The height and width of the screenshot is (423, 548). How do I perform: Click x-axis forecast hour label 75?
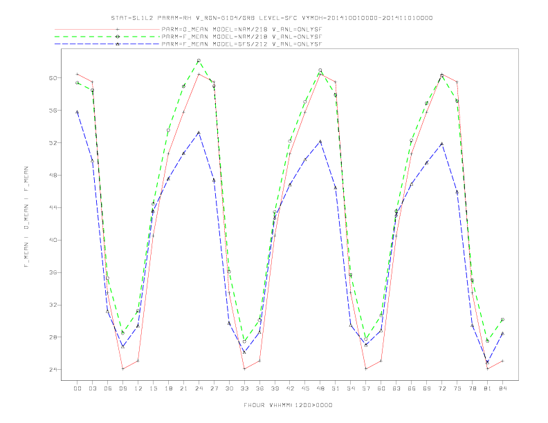click(x=457, y=388)
